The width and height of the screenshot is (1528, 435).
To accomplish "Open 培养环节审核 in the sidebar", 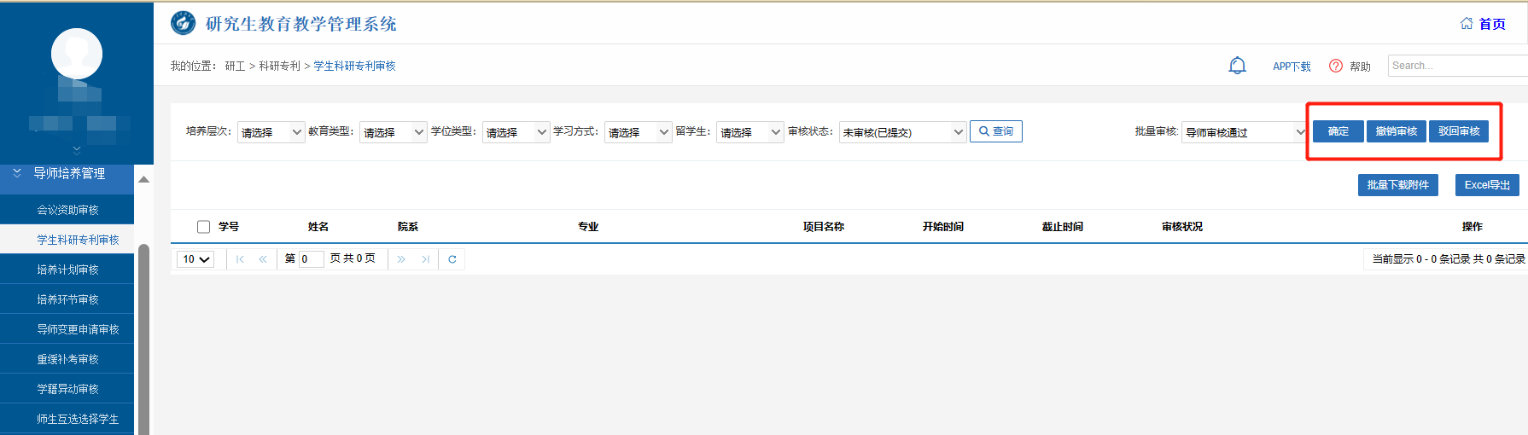I will point(67,299).
